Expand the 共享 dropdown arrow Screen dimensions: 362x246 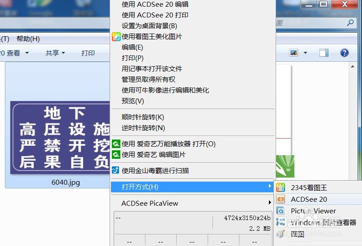point(63,53)
